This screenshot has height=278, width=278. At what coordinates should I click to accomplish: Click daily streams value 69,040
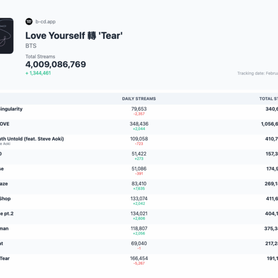point(139,243)
